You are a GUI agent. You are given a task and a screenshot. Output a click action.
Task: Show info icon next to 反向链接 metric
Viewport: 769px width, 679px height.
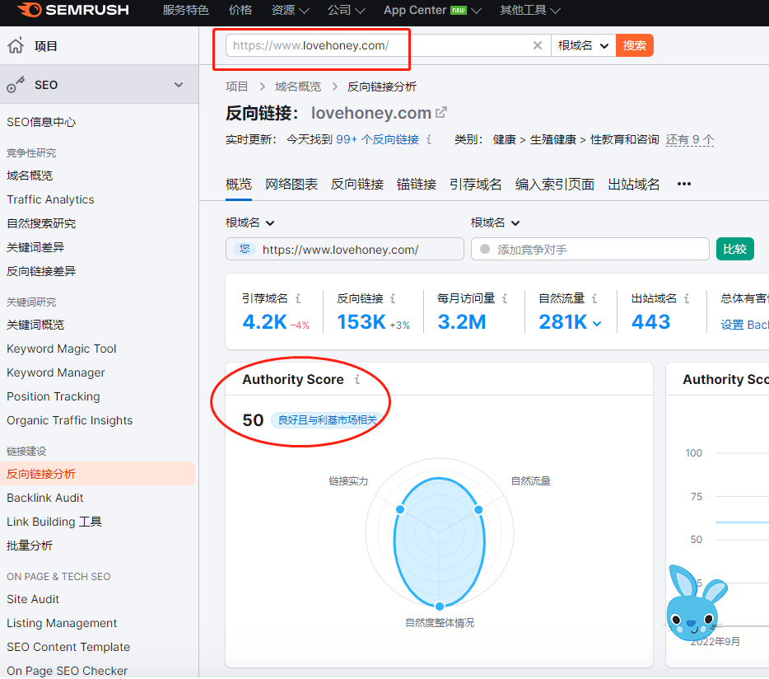[393, 298]
